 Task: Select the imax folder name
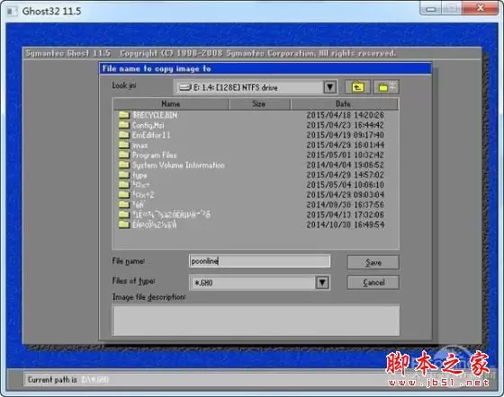tap(140, 146)
